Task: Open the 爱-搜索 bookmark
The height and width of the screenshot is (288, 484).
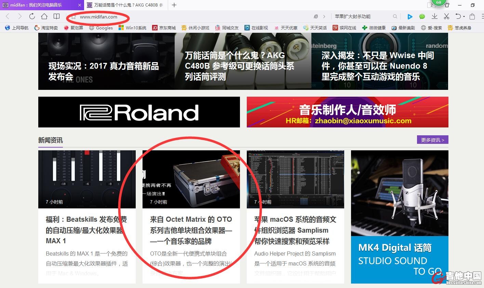Action: pos(431,28)
